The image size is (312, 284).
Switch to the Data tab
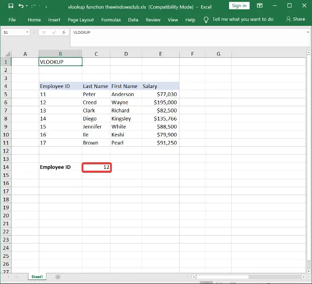(x=133, y=20)
